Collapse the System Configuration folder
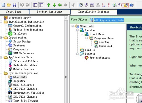 pos(1,73)
